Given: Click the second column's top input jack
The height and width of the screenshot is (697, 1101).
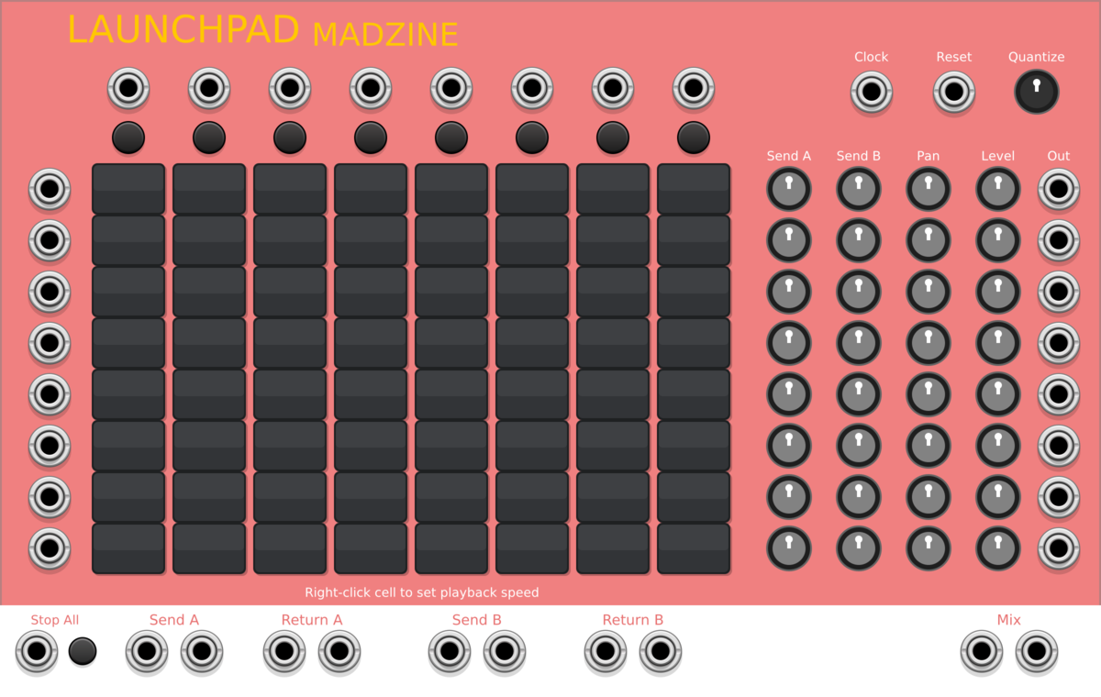Looking at the screenshot, I should [x=209, y=89].
